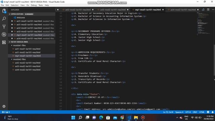
Task: Open the weather widget showing 78°F
Action: pyautogui.click(x=11, y=118)
